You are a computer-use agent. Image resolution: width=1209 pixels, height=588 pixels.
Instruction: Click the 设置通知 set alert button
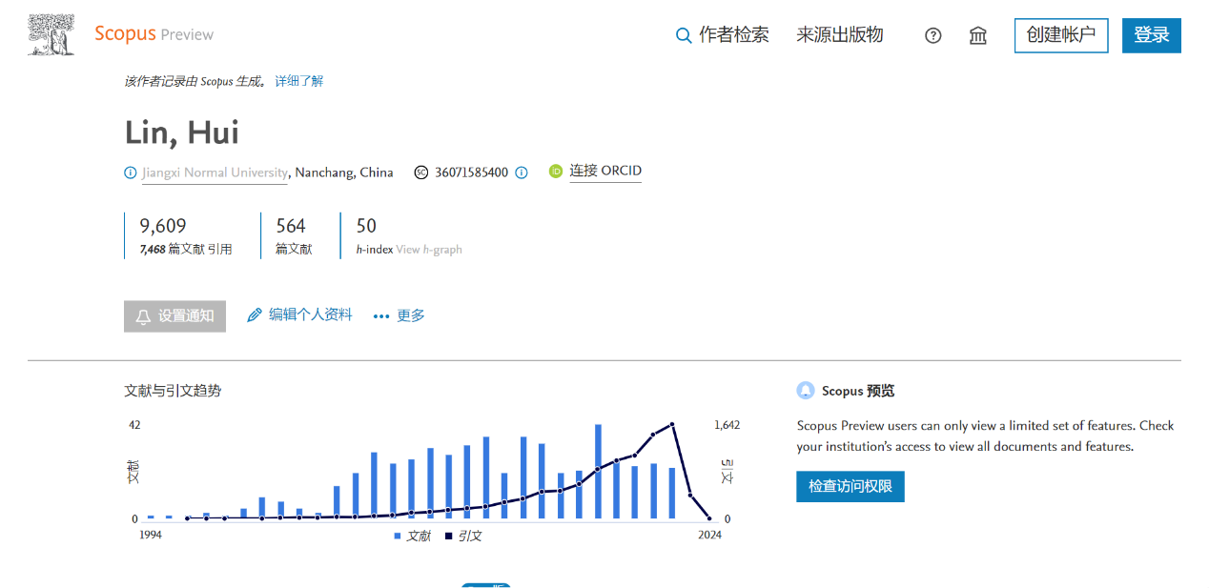point(174,315)
